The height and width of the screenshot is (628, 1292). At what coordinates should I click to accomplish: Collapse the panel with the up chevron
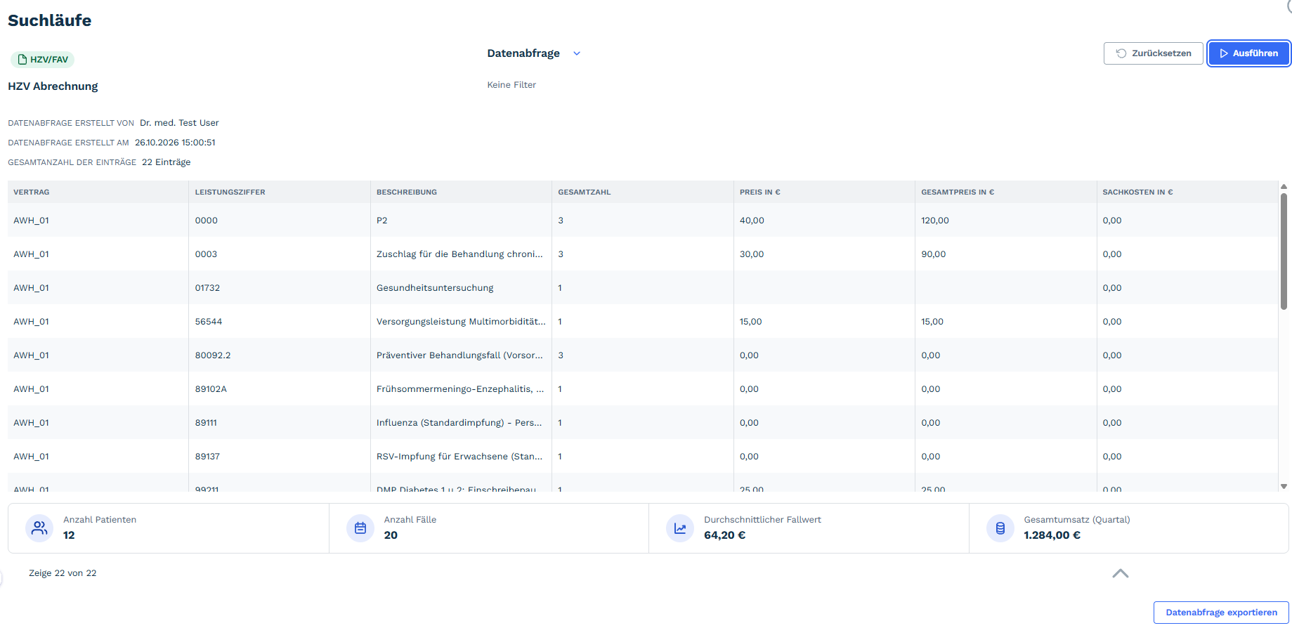1121,573
